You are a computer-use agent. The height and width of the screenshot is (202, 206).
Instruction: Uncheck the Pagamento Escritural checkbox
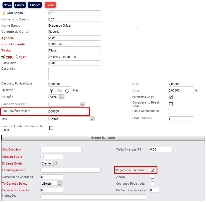[x=152, y=170]
